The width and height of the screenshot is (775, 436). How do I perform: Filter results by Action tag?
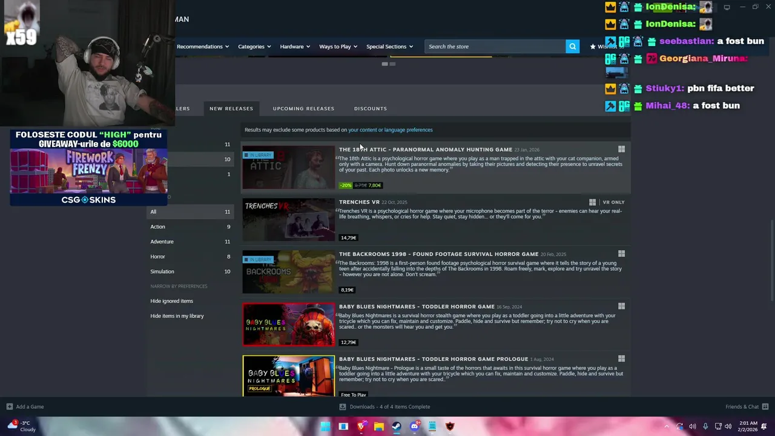[190, 226]
